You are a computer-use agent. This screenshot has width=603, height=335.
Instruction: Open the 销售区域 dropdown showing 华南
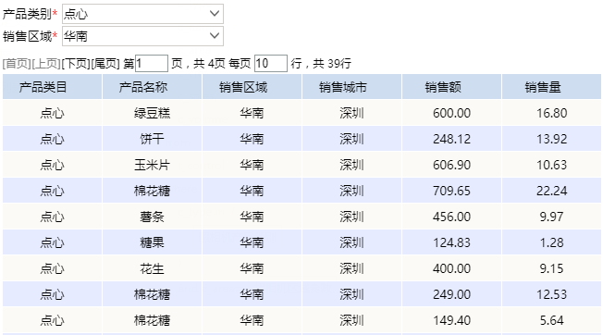(142, 36)
